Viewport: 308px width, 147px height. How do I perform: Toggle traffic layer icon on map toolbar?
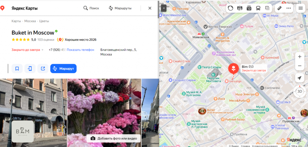click(231, 8)
